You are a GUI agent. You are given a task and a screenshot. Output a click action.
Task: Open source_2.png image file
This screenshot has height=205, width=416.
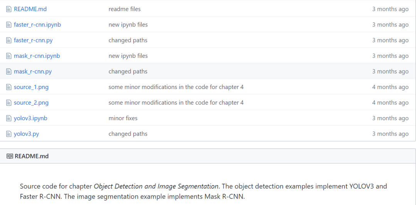coord(31,102)
